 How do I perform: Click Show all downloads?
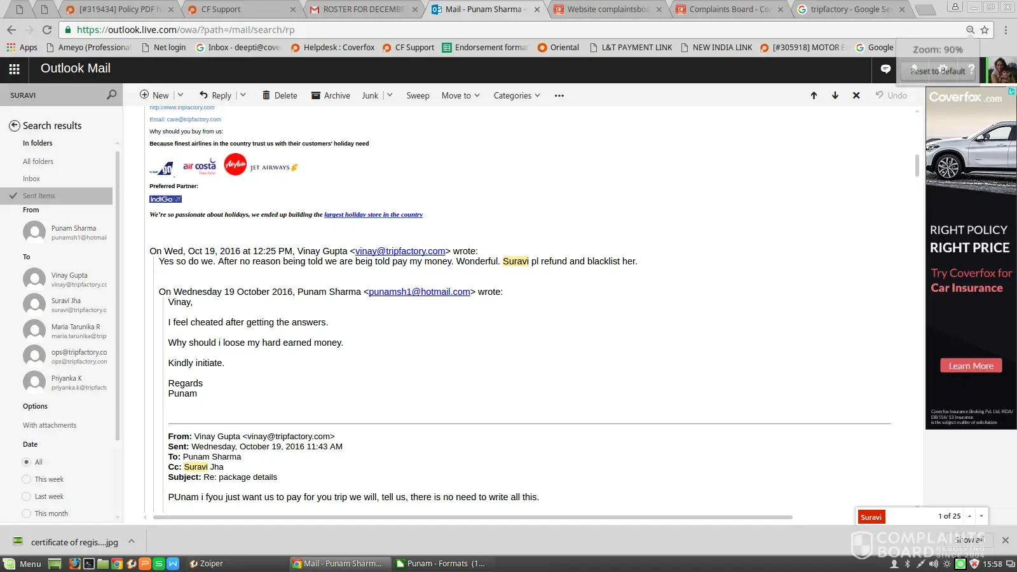969,540
